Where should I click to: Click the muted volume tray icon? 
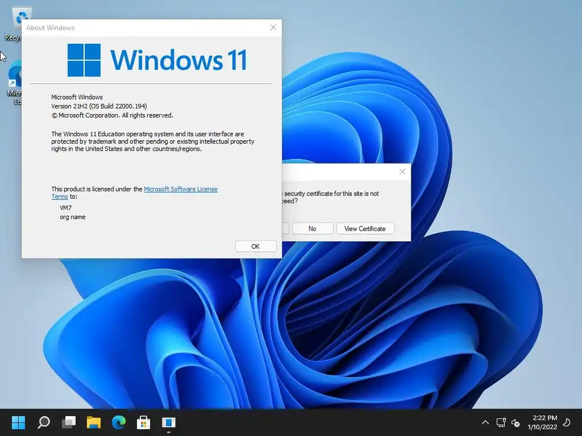(x=516, y=422)
